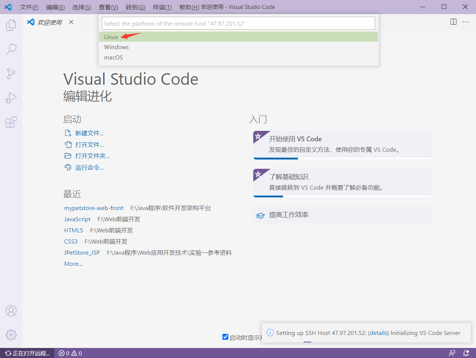The image size is (476, 358).
Task: Open the 开始使用 VS Code walkthrough card
Action: pos(342,145)
